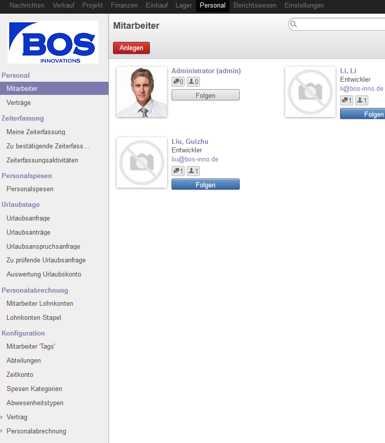Open the Einstellungen menu

click(x=304, y=6)
